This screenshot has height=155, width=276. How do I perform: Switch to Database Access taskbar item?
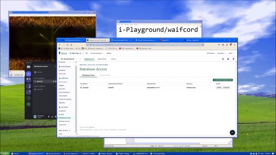tap(36, 154)
